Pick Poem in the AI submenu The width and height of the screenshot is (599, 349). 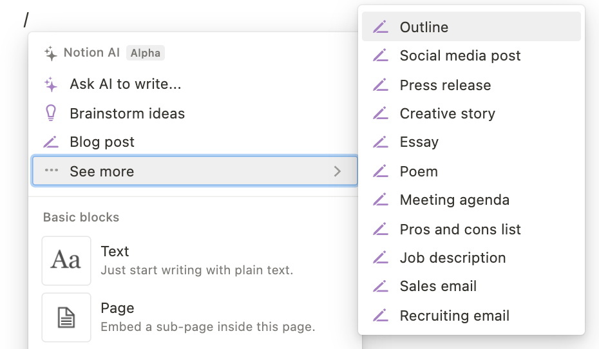point(471,171)
